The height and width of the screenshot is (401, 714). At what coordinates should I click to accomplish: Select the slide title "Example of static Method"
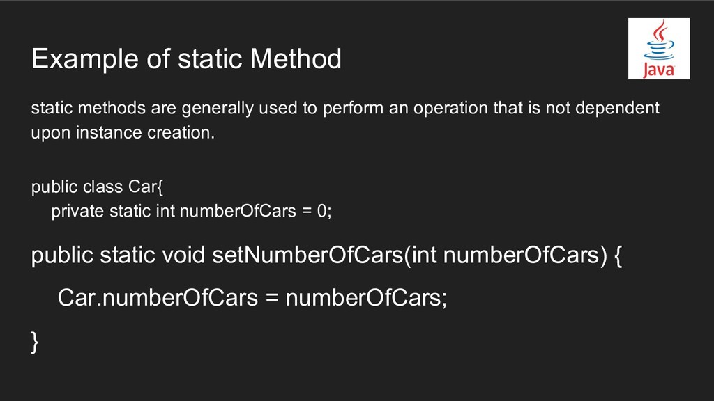pos(186,60)
